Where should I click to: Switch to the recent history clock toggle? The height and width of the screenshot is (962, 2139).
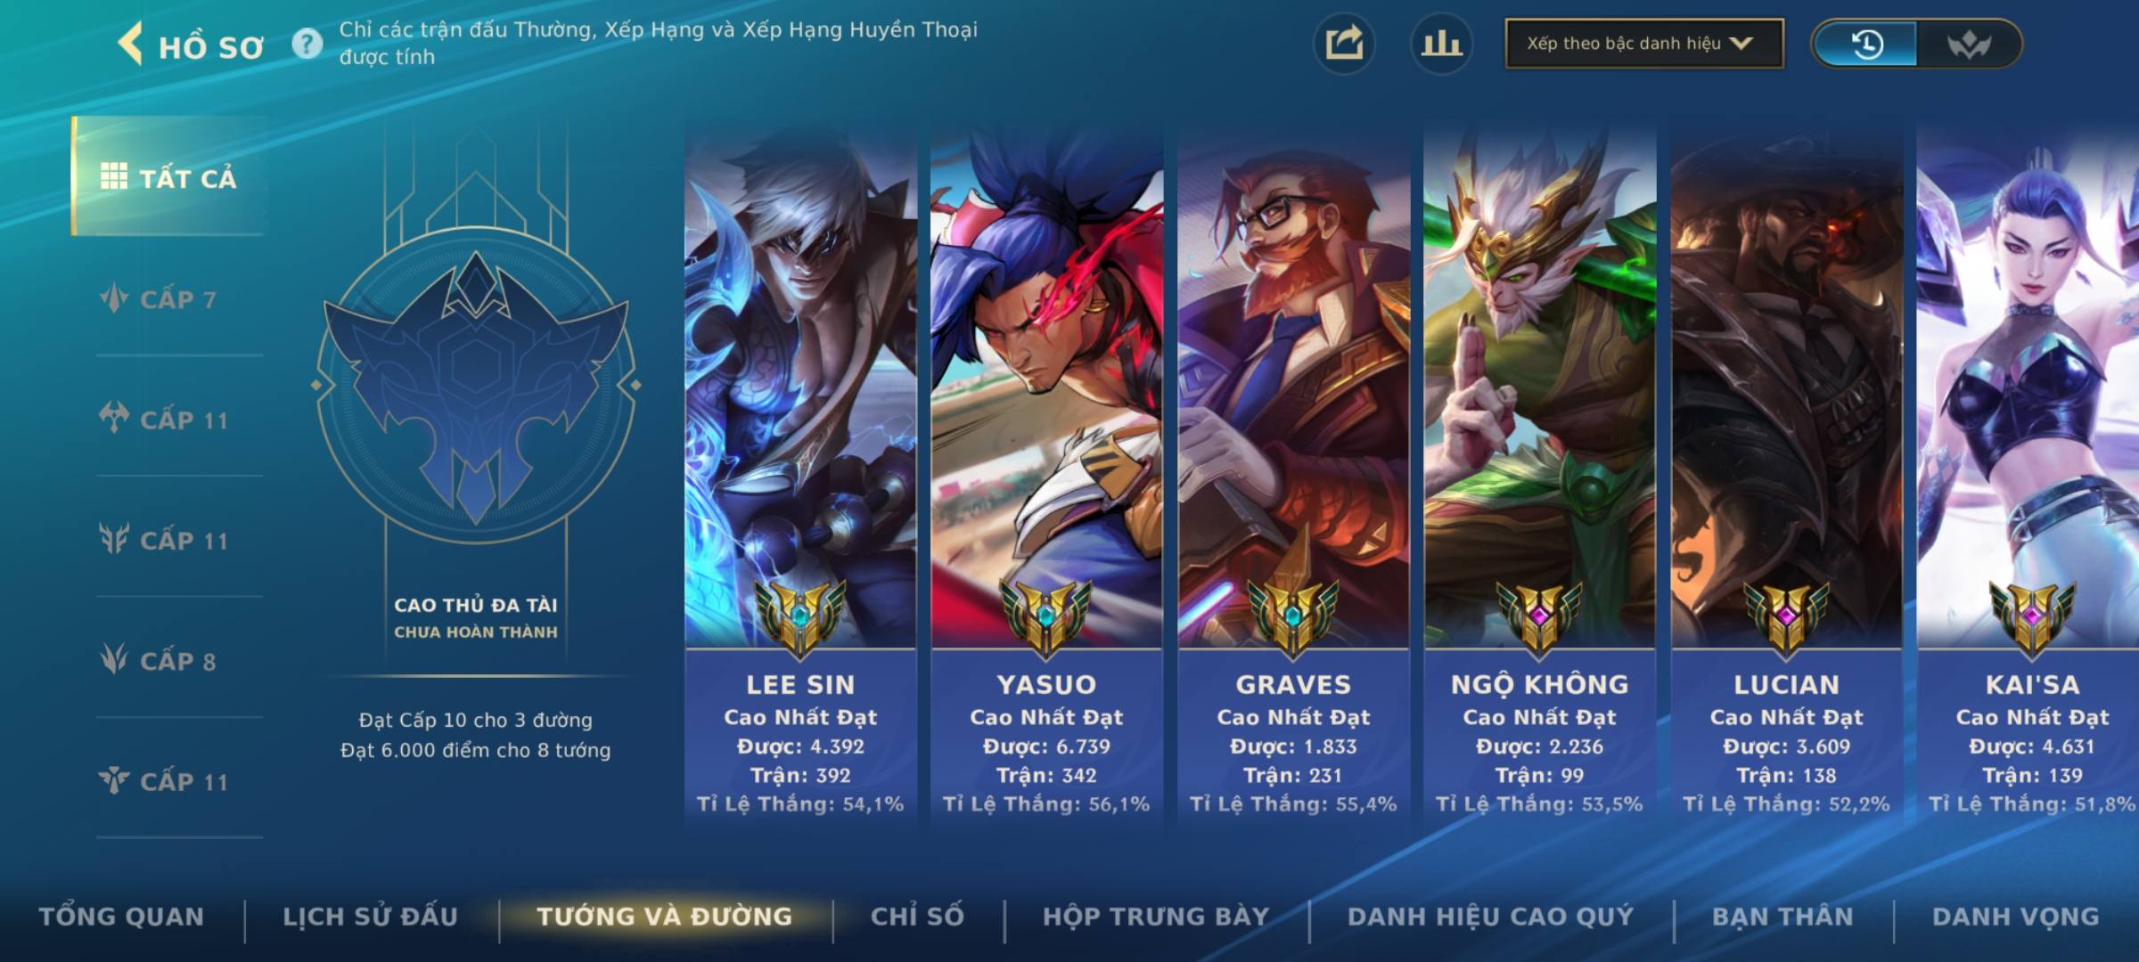tap(1866, 44)
